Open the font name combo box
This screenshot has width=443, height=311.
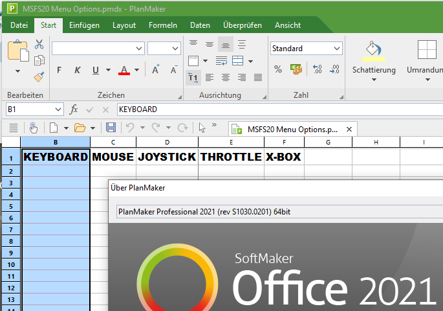pos(98,49)
